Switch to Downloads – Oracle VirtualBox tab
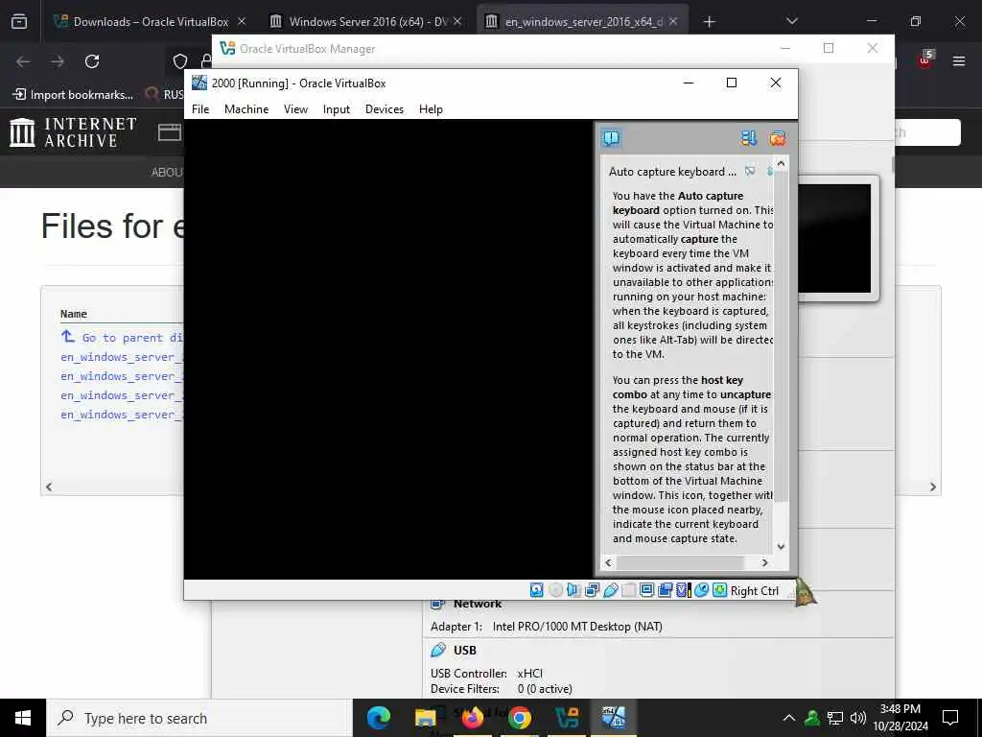The width and height of the screenshot is (982, 737). pyautogui.click(x=151, y=21)
